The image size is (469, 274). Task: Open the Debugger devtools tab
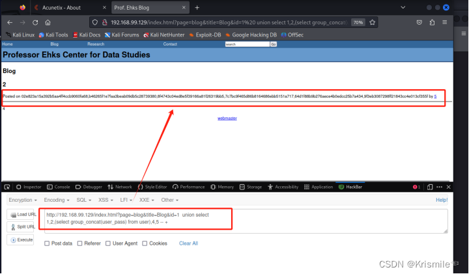[x=89, y=187]
